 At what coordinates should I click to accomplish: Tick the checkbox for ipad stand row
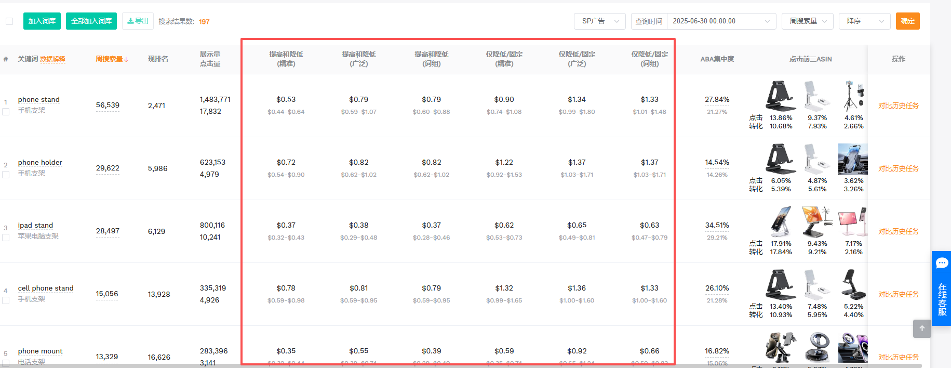(6, 238)
